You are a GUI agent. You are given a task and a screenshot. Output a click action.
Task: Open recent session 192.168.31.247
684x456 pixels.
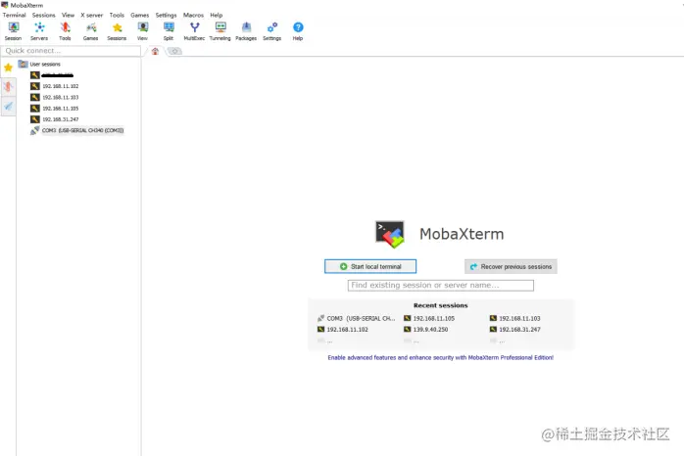coord(515,330)
